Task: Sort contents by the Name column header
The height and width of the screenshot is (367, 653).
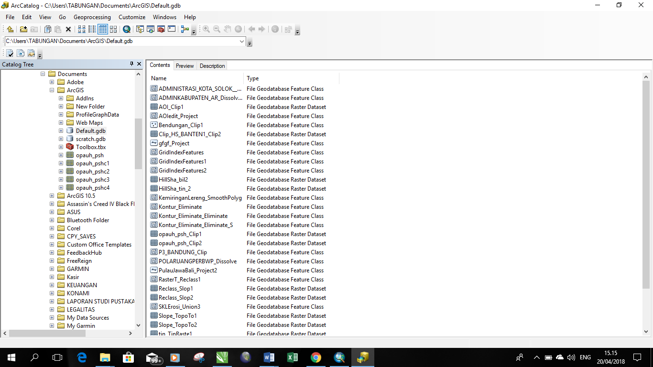Action: point(158,78)
